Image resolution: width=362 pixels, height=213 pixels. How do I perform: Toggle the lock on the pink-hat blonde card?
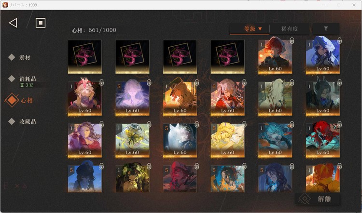coord(101,82)
